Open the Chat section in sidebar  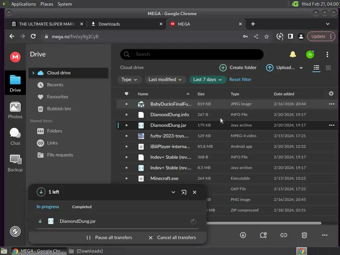(x=15, y=136)
